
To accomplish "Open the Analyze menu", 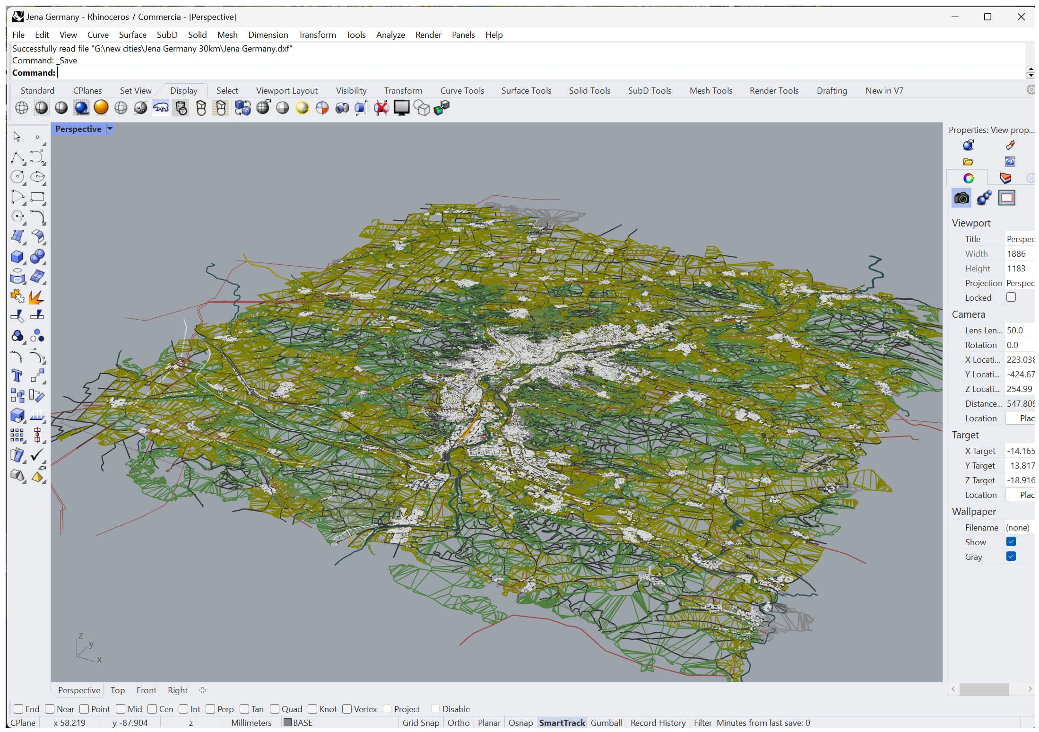I will (390, 35).
